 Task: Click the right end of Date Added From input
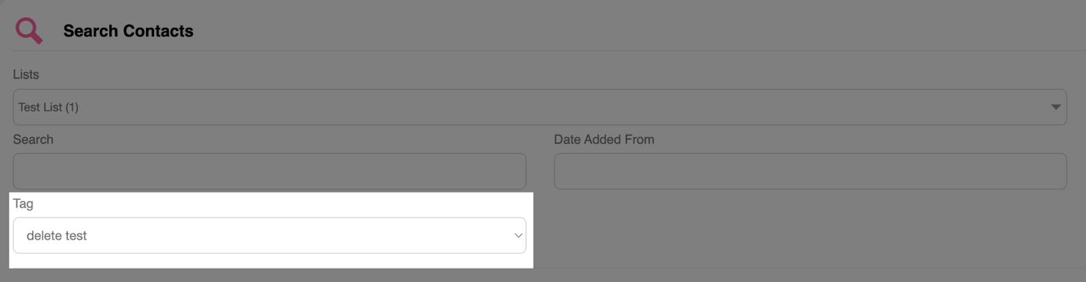tap(1053, 171)
